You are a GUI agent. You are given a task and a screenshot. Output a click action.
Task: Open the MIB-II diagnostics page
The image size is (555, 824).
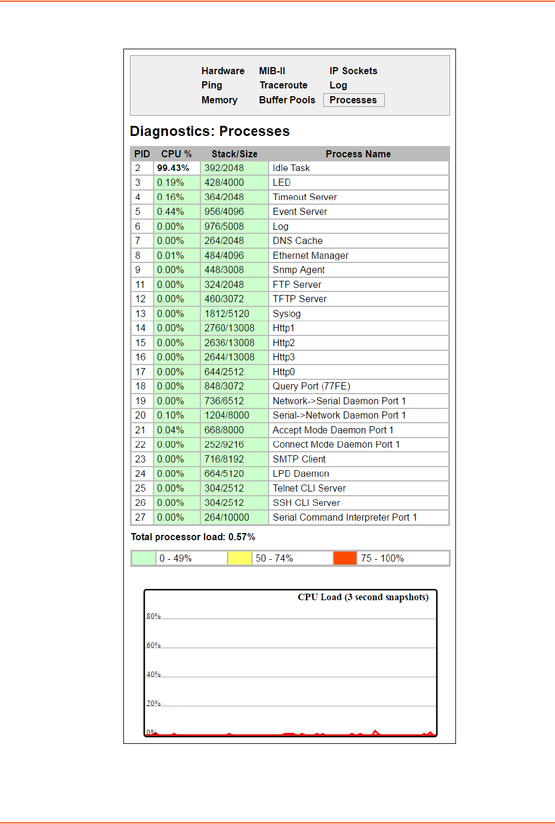(272, 71)
